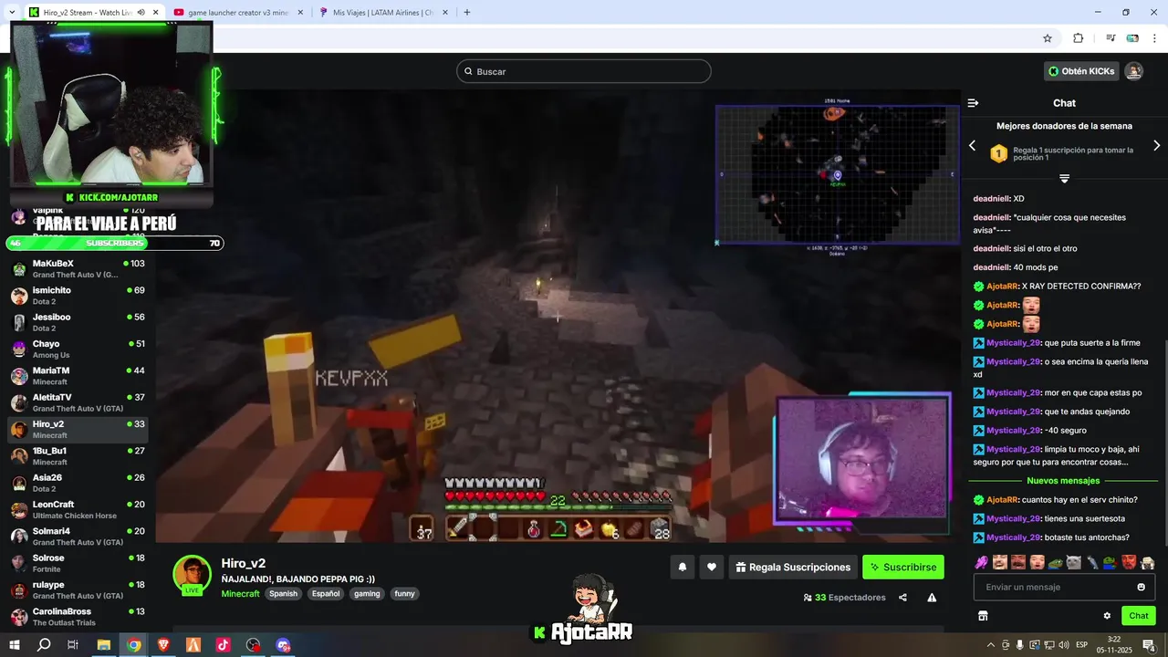Bookmark page with the star icon

1048,38
